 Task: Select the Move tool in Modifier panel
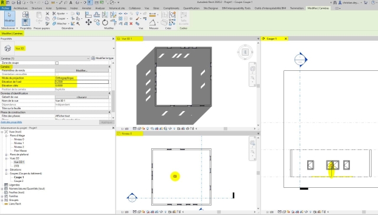[89, 22]
